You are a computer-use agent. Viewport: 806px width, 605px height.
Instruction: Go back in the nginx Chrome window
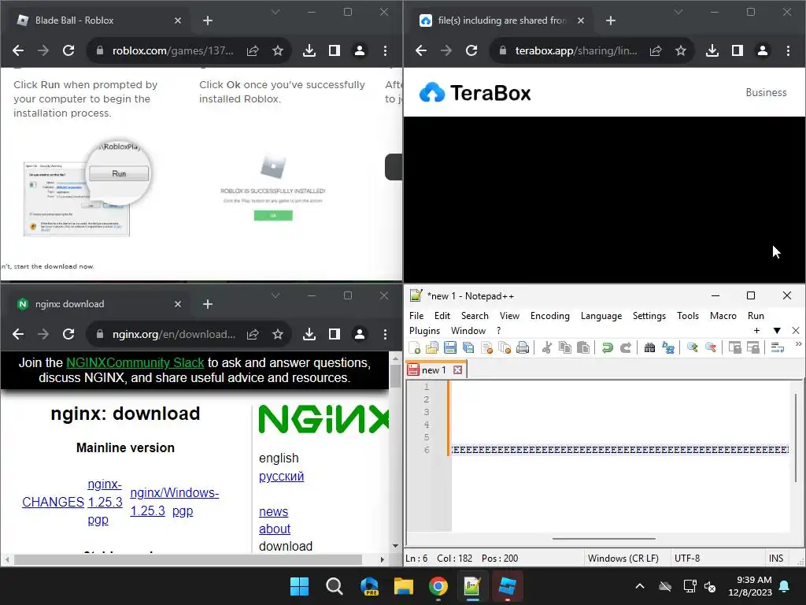coord(18,334)
